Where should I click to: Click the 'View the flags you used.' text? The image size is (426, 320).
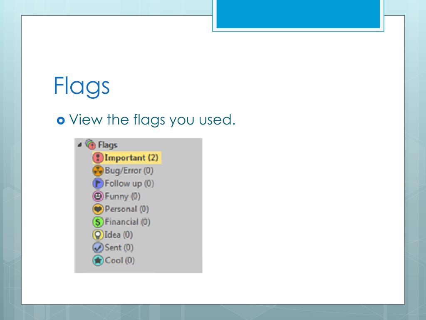pyautogui.click(x=152, y=120)
